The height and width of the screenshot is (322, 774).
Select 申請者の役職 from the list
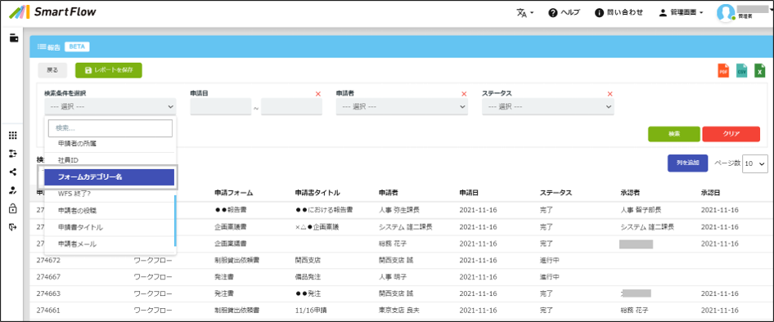[110, 211]
